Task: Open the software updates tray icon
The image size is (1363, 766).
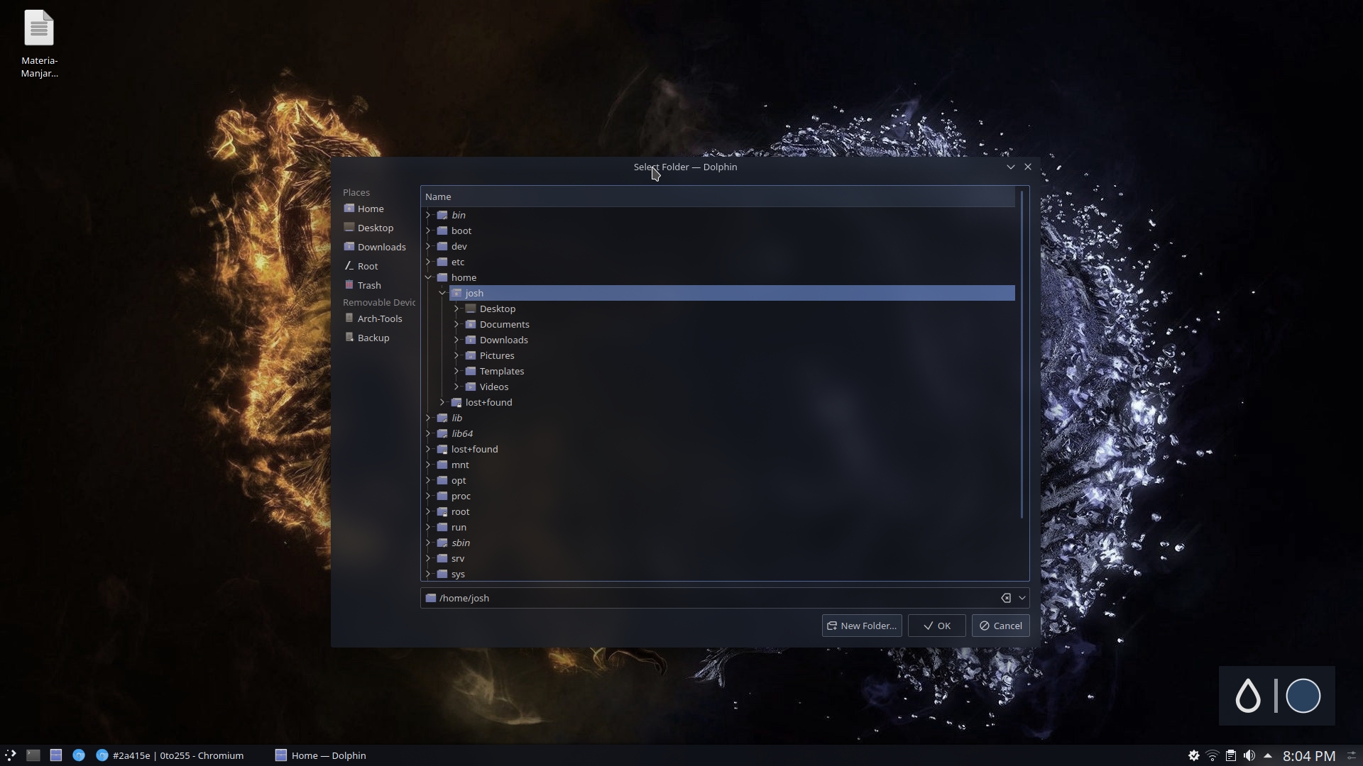Action: (1194, 755)
